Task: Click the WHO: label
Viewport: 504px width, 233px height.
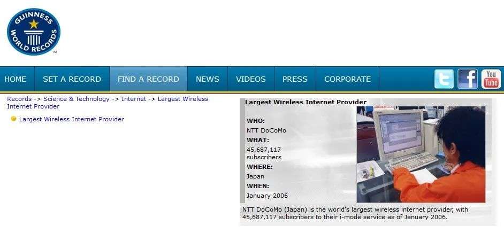Action: [x=256, y=121]
